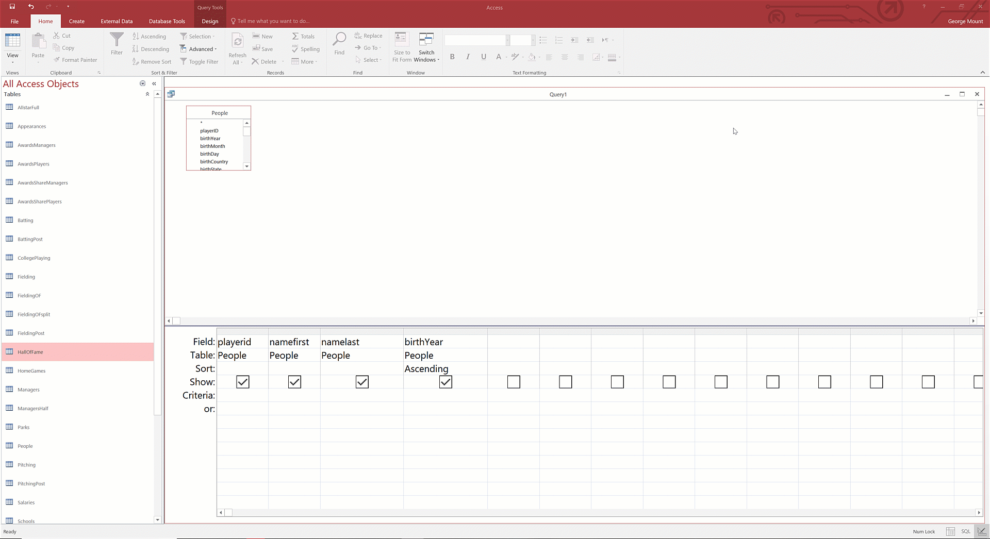Image resolution: width=990 pixels, height=539 pixels.
Task: Click the Filter funnel icon
Action: click(117, 40)
